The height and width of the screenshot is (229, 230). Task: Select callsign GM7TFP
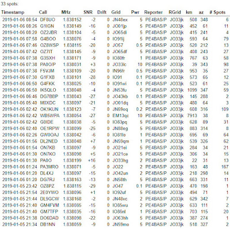click(49, 212)
